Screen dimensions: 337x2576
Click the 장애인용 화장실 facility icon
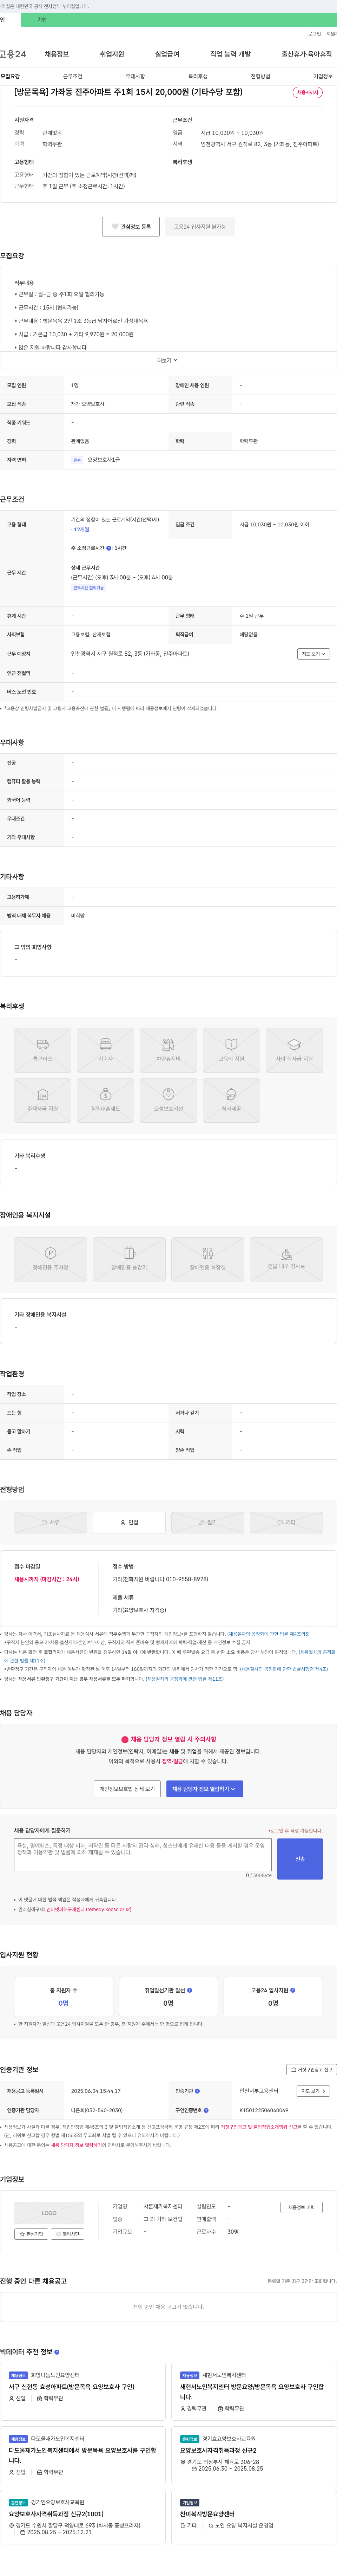coord(208,1259)
